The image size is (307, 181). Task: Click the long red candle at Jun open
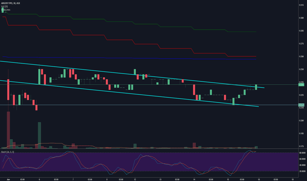point(8,90)
